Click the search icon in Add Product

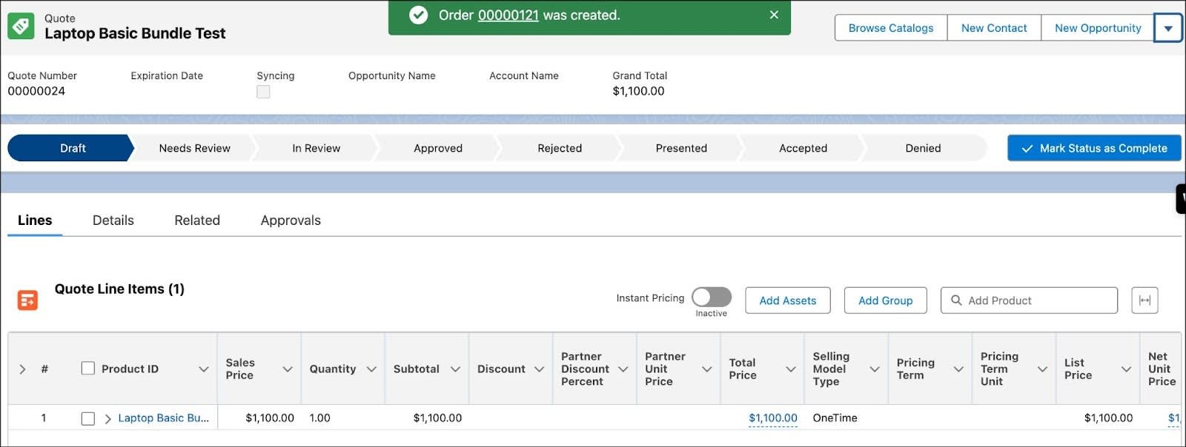(956, 300)
